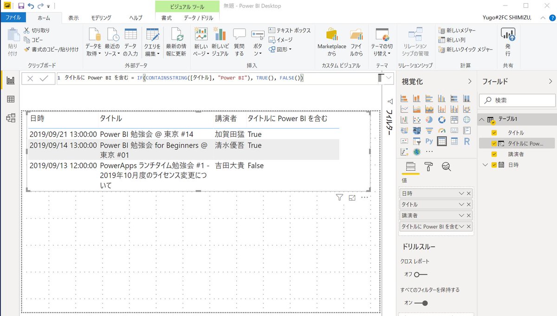This screenshot has height=316, width=557.
Task: Select the table visual
Action: (442, 141)
